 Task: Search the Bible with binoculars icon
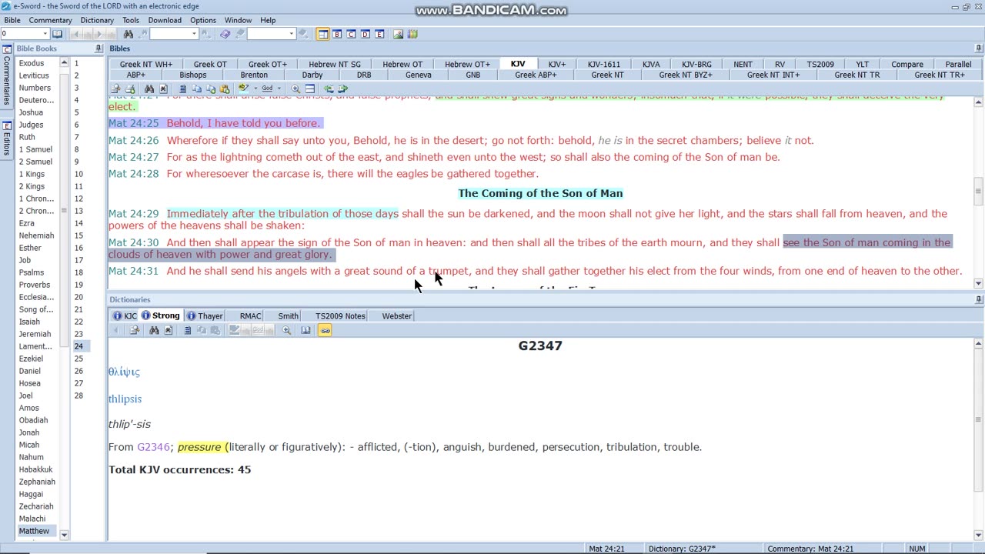point(149,88)
